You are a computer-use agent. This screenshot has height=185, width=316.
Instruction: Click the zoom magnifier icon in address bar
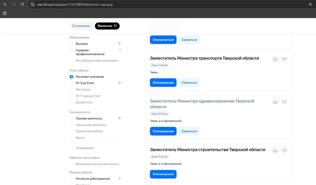(x=310, y=4)
